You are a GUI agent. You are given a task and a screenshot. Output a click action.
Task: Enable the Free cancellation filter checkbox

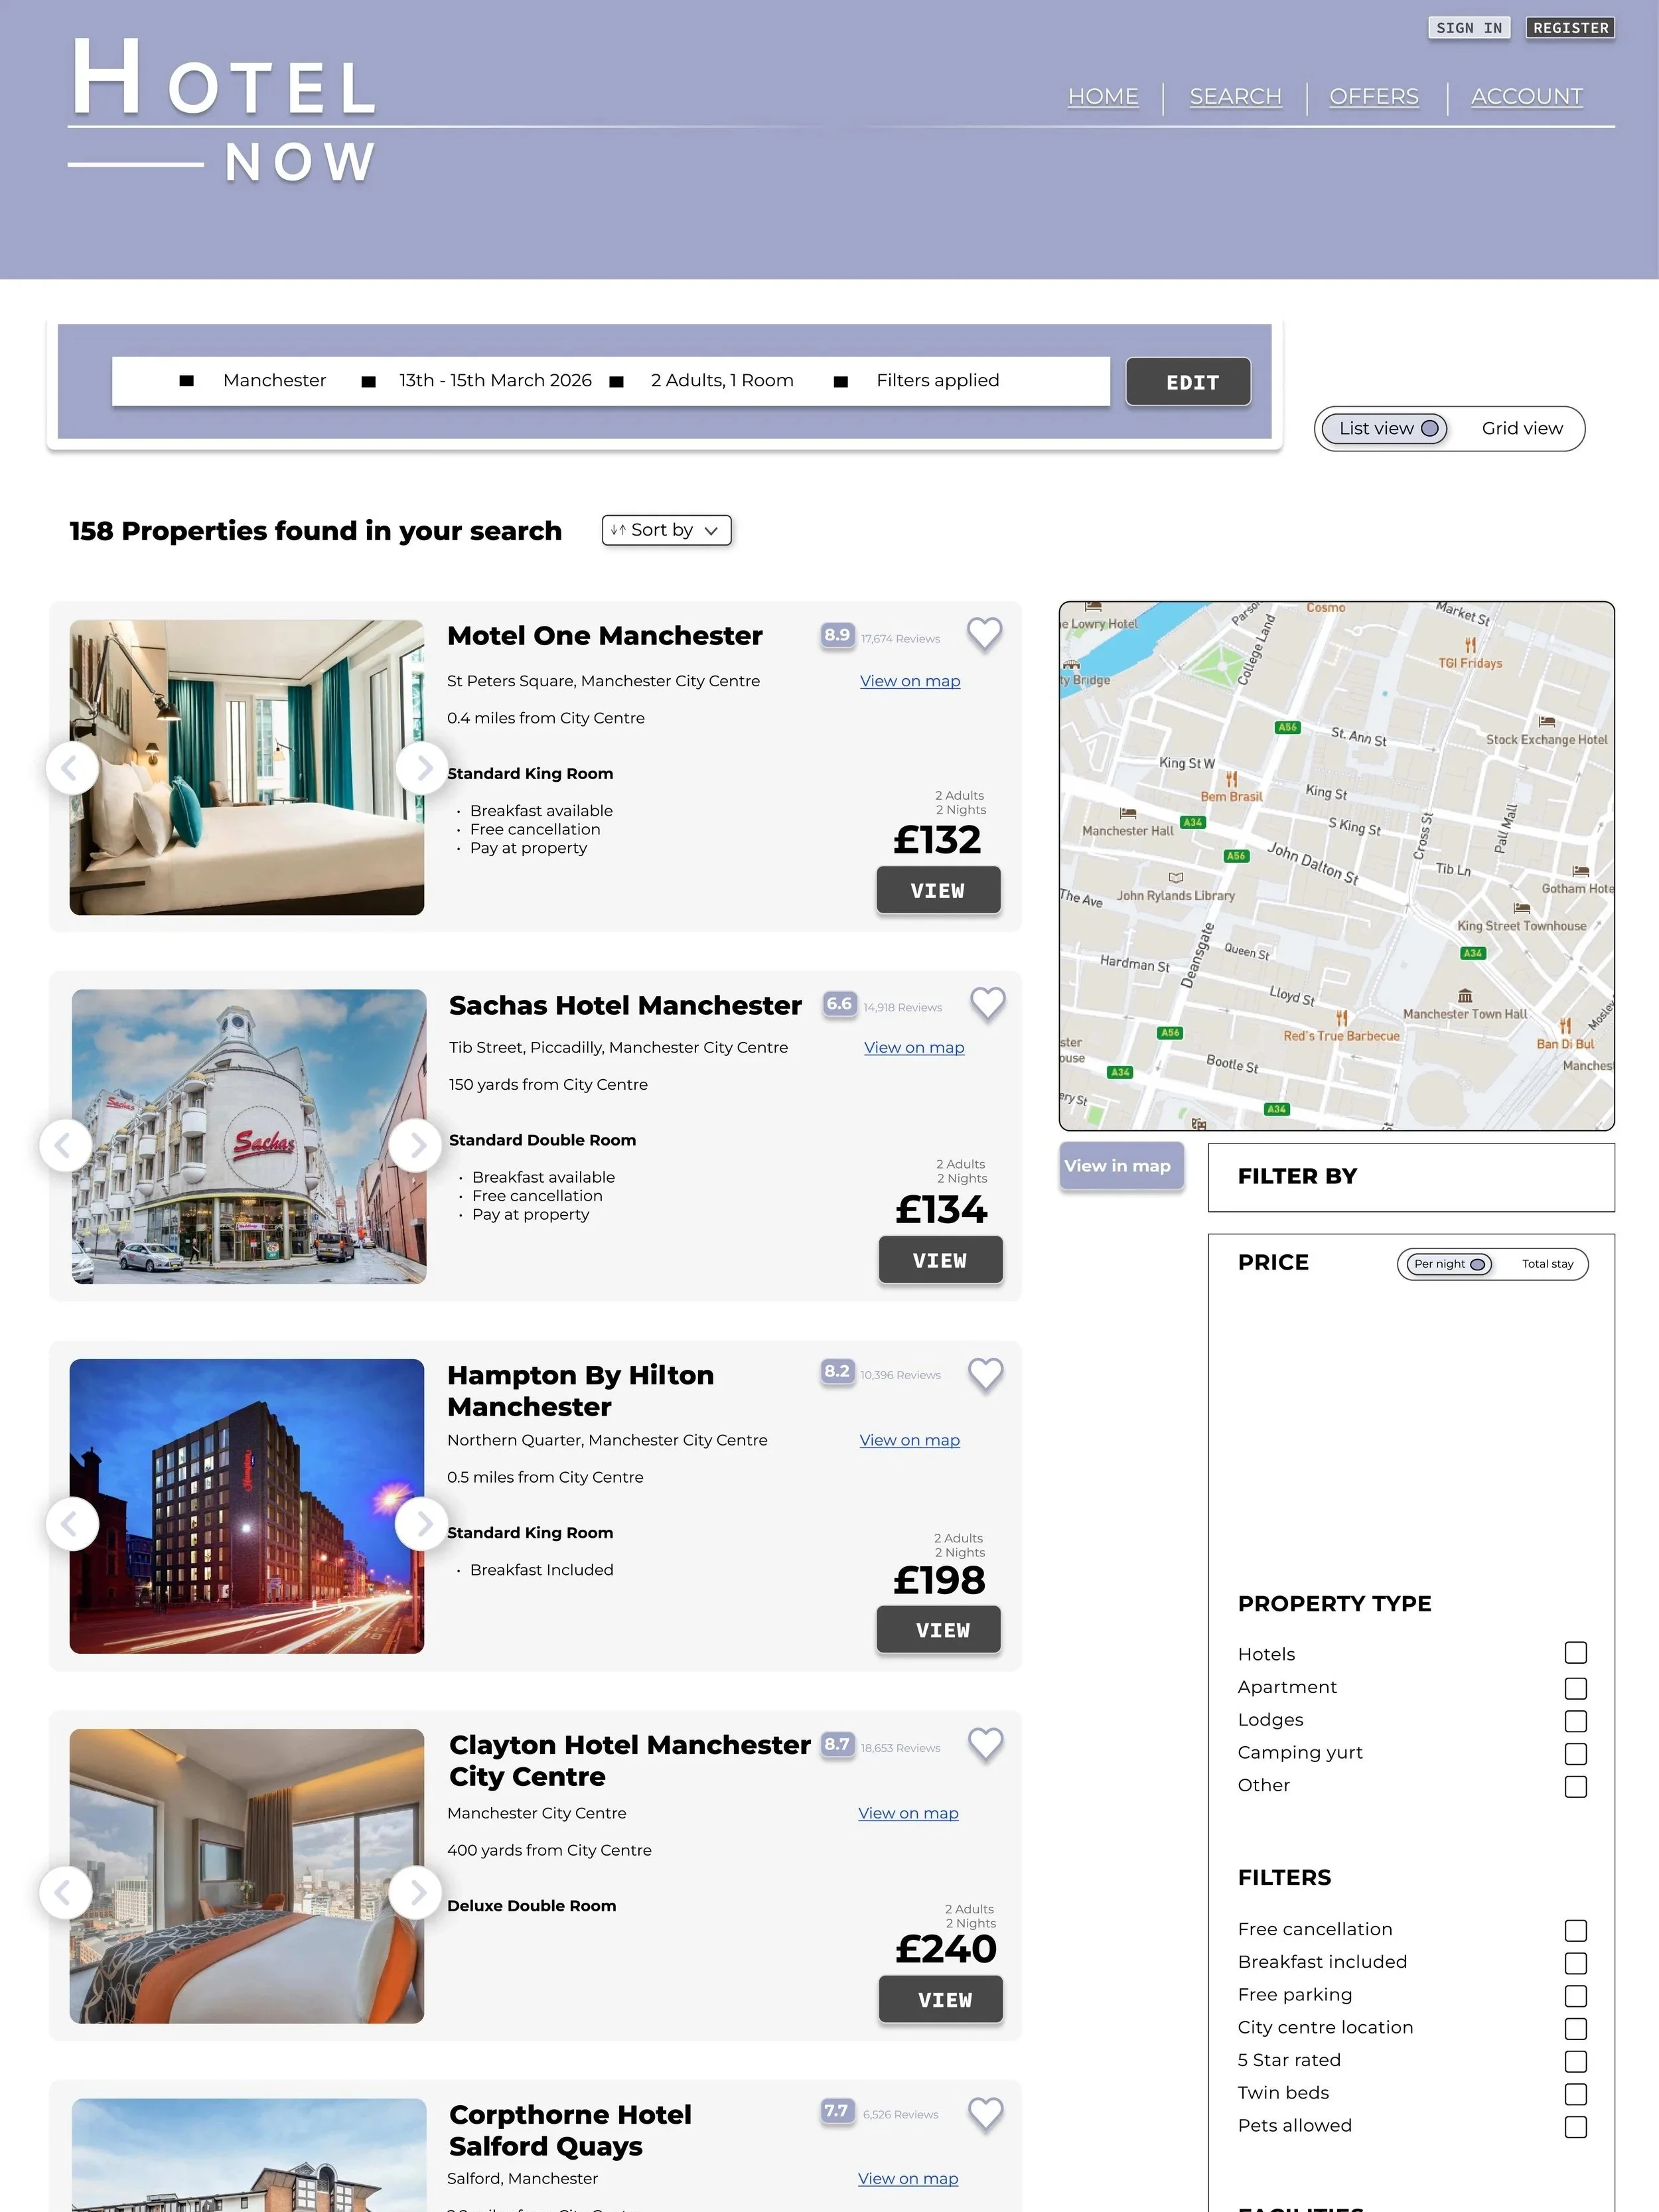click(x=1575, y=1930)
